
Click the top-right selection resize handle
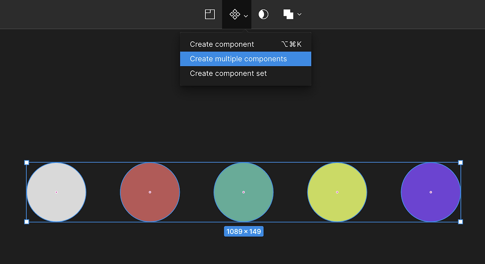click(460, 163)
